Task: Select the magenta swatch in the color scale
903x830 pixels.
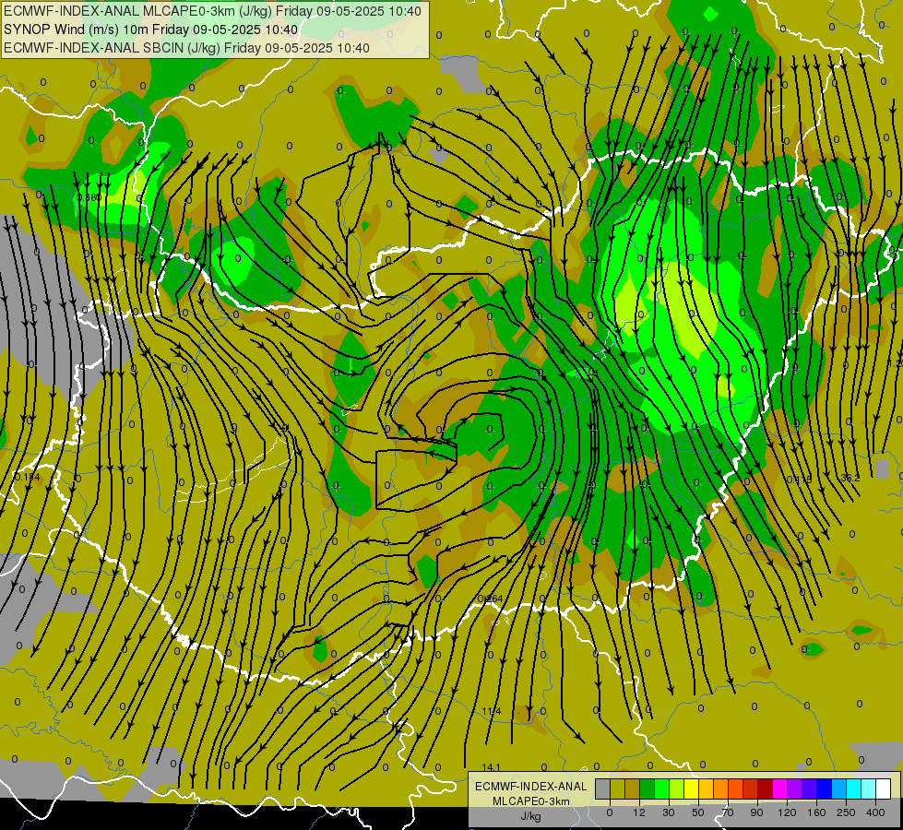Action: tap(780, 788)
